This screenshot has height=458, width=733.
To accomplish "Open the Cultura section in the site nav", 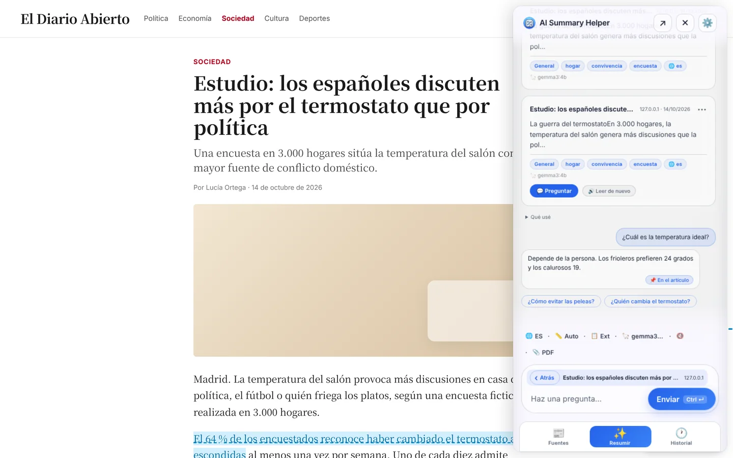I will [x=276, y=18].
